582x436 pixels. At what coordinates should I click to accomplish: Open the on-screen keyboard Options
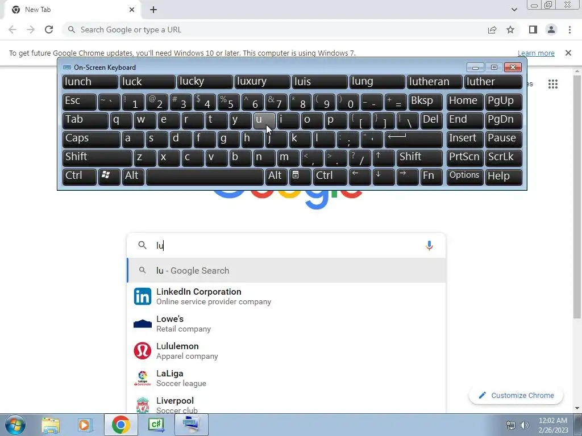(465, 177)
